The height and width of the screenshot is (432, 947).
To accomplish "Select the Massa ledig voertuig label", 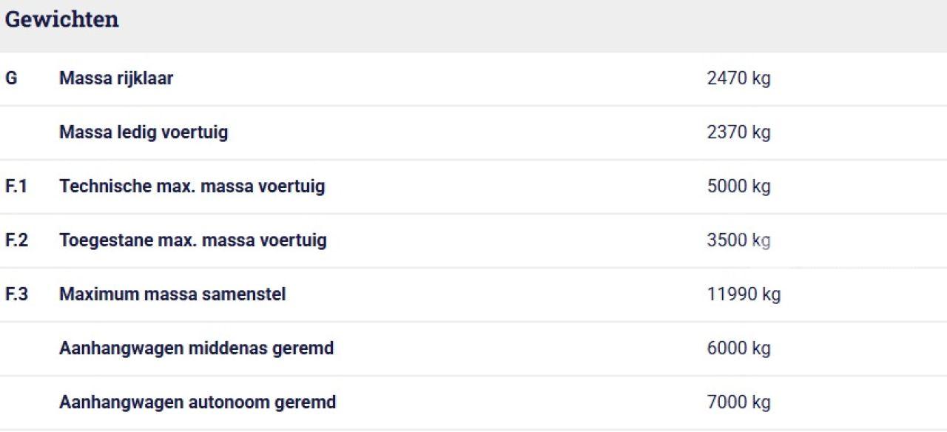I will click(144, 132).
